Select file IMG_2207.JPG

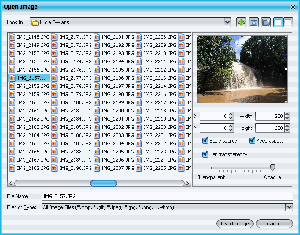coord(114,168)
